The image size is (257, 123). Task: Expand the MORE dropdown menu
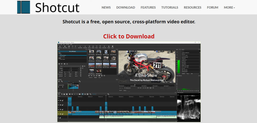pos(229,8)
